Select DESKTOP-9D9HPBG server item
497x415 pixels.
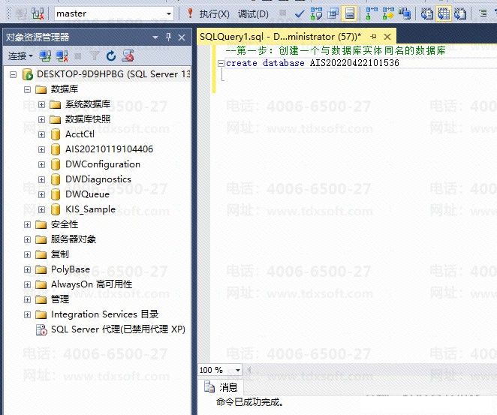(x=113, y=74)
